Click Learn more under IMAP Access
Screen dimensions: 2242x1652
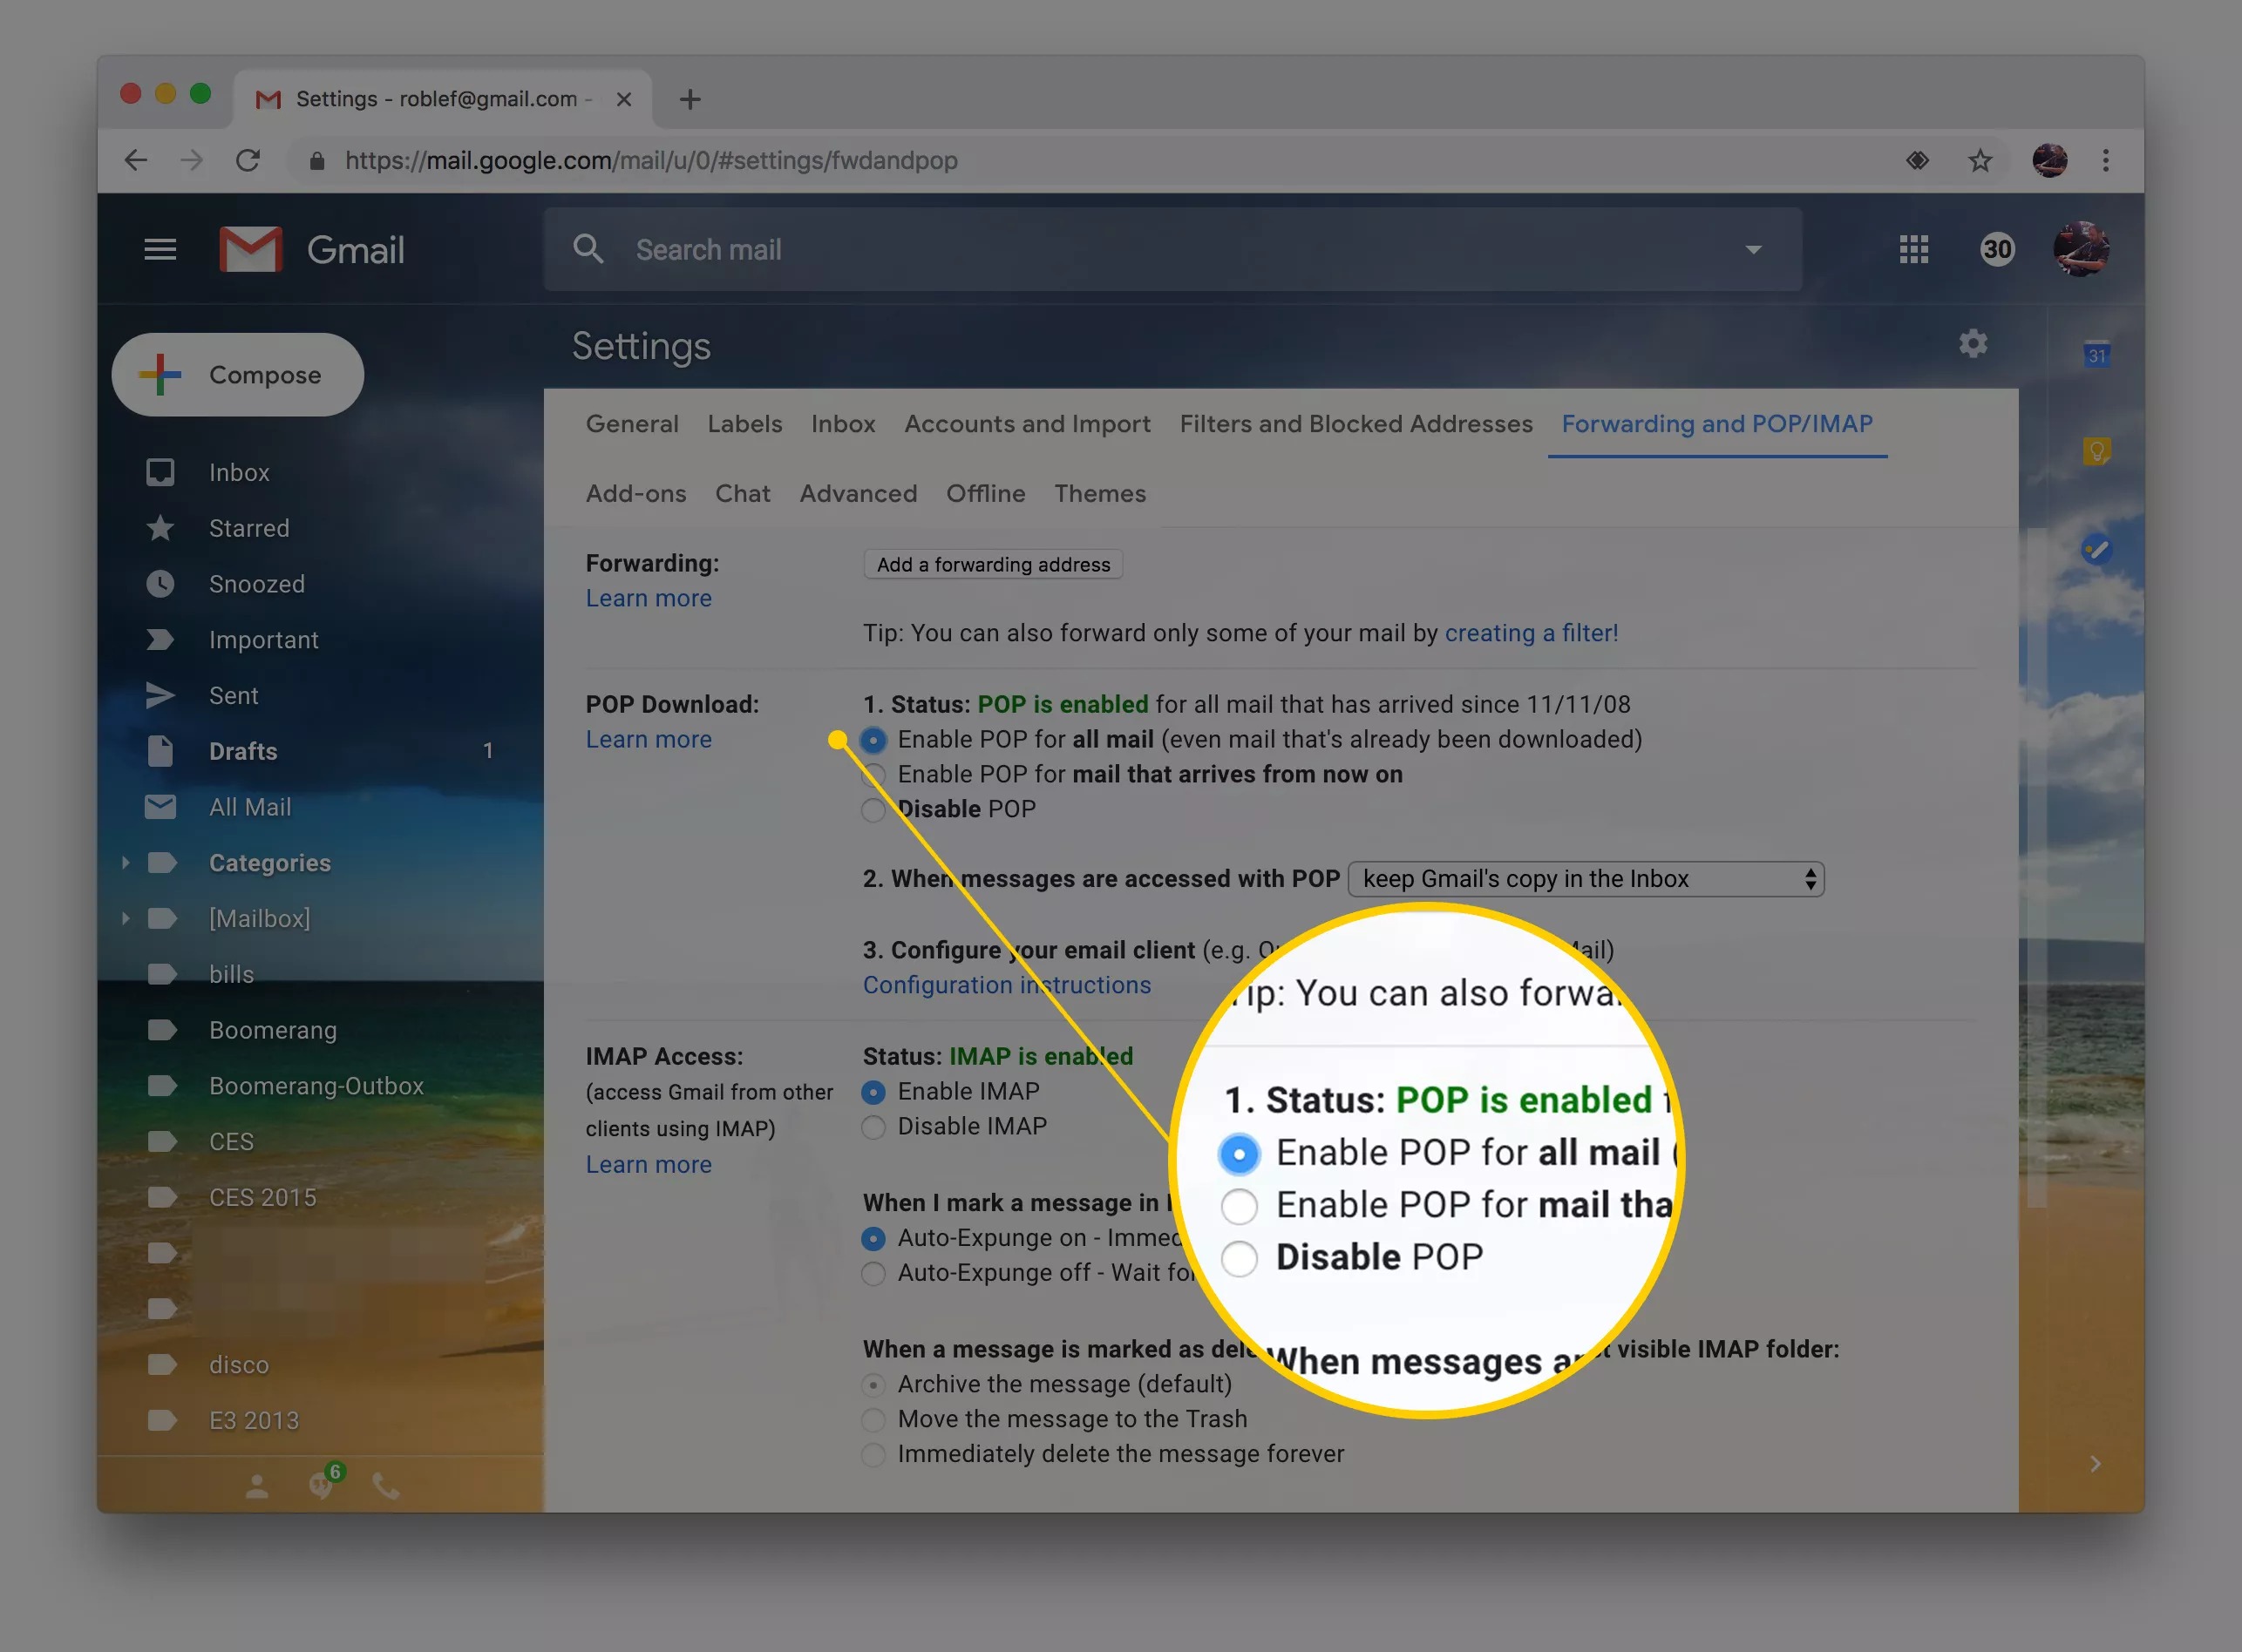point(649,1165)
